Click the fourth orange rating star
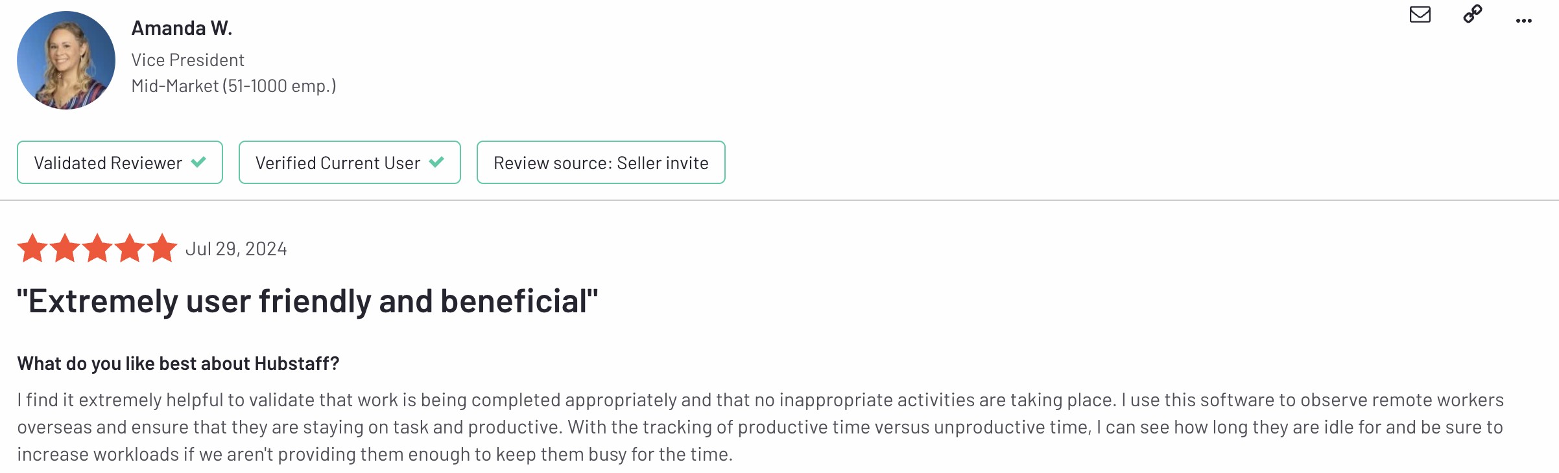The width and height of the screenshot is (1559, 473). click(130, 248)
